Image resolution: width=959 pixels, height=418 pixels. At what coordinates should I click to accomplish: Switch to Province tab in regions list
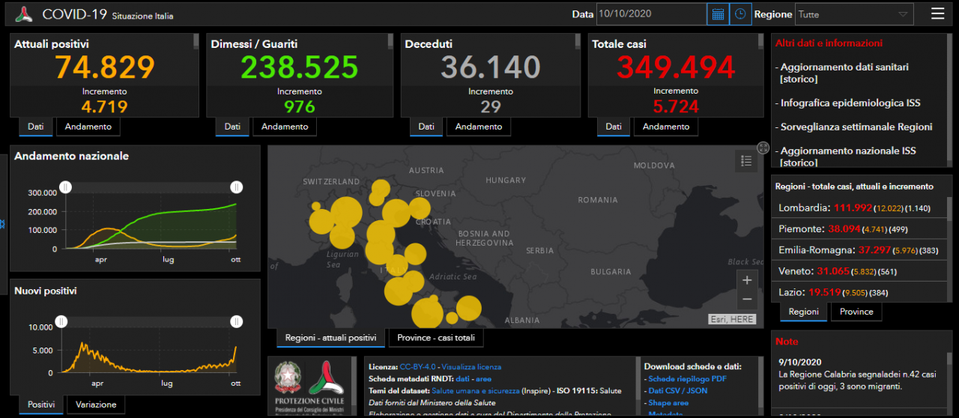click(x=856, y=312)
